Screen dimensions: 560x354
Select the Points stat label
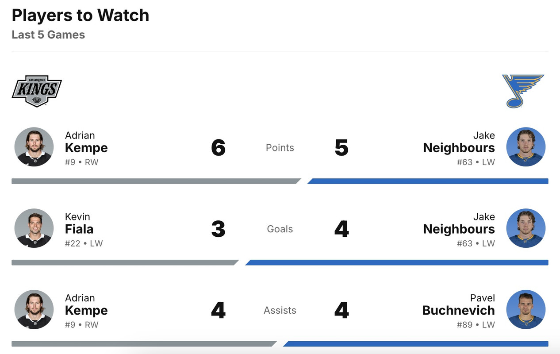click(x=280, y=148)
